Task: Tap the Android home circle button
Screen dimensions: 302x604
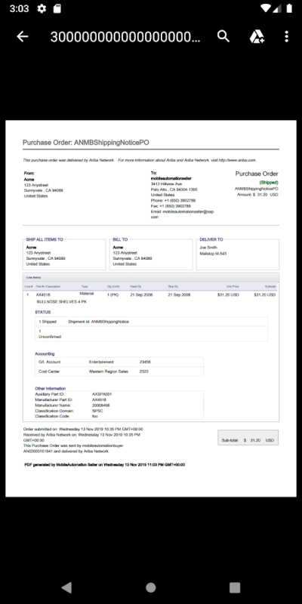Action: pyautogui.click(x=150, y=587)
